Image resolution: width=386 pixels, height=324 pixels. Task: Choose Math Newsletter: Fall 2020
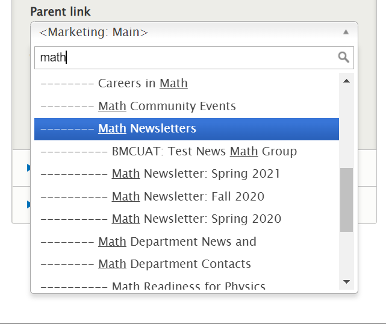(x=188, y=196)
